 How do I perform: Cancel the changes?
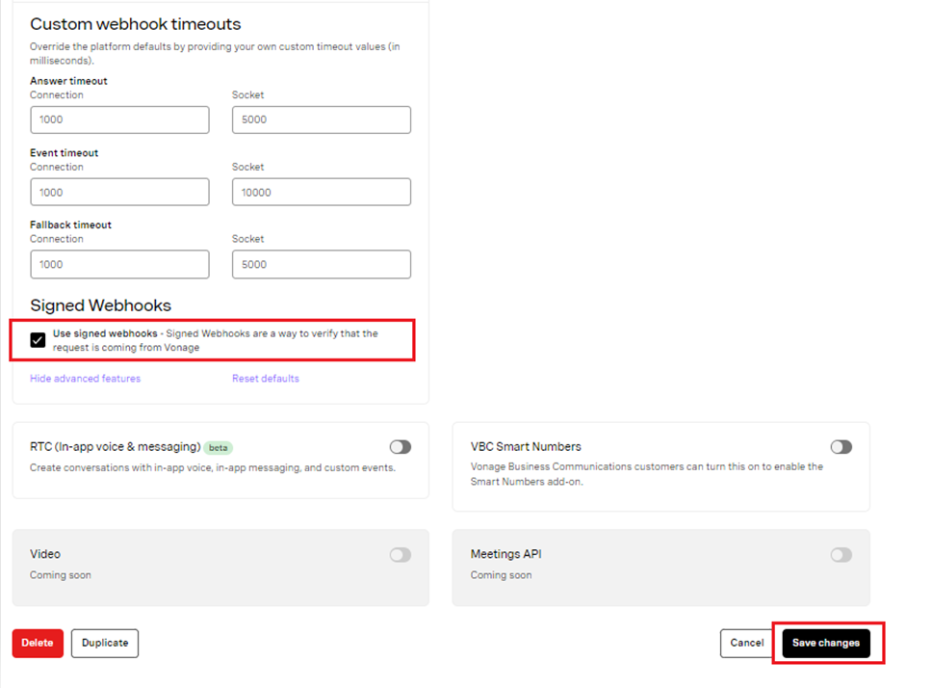pyautogui.click(x=746, y=643)
